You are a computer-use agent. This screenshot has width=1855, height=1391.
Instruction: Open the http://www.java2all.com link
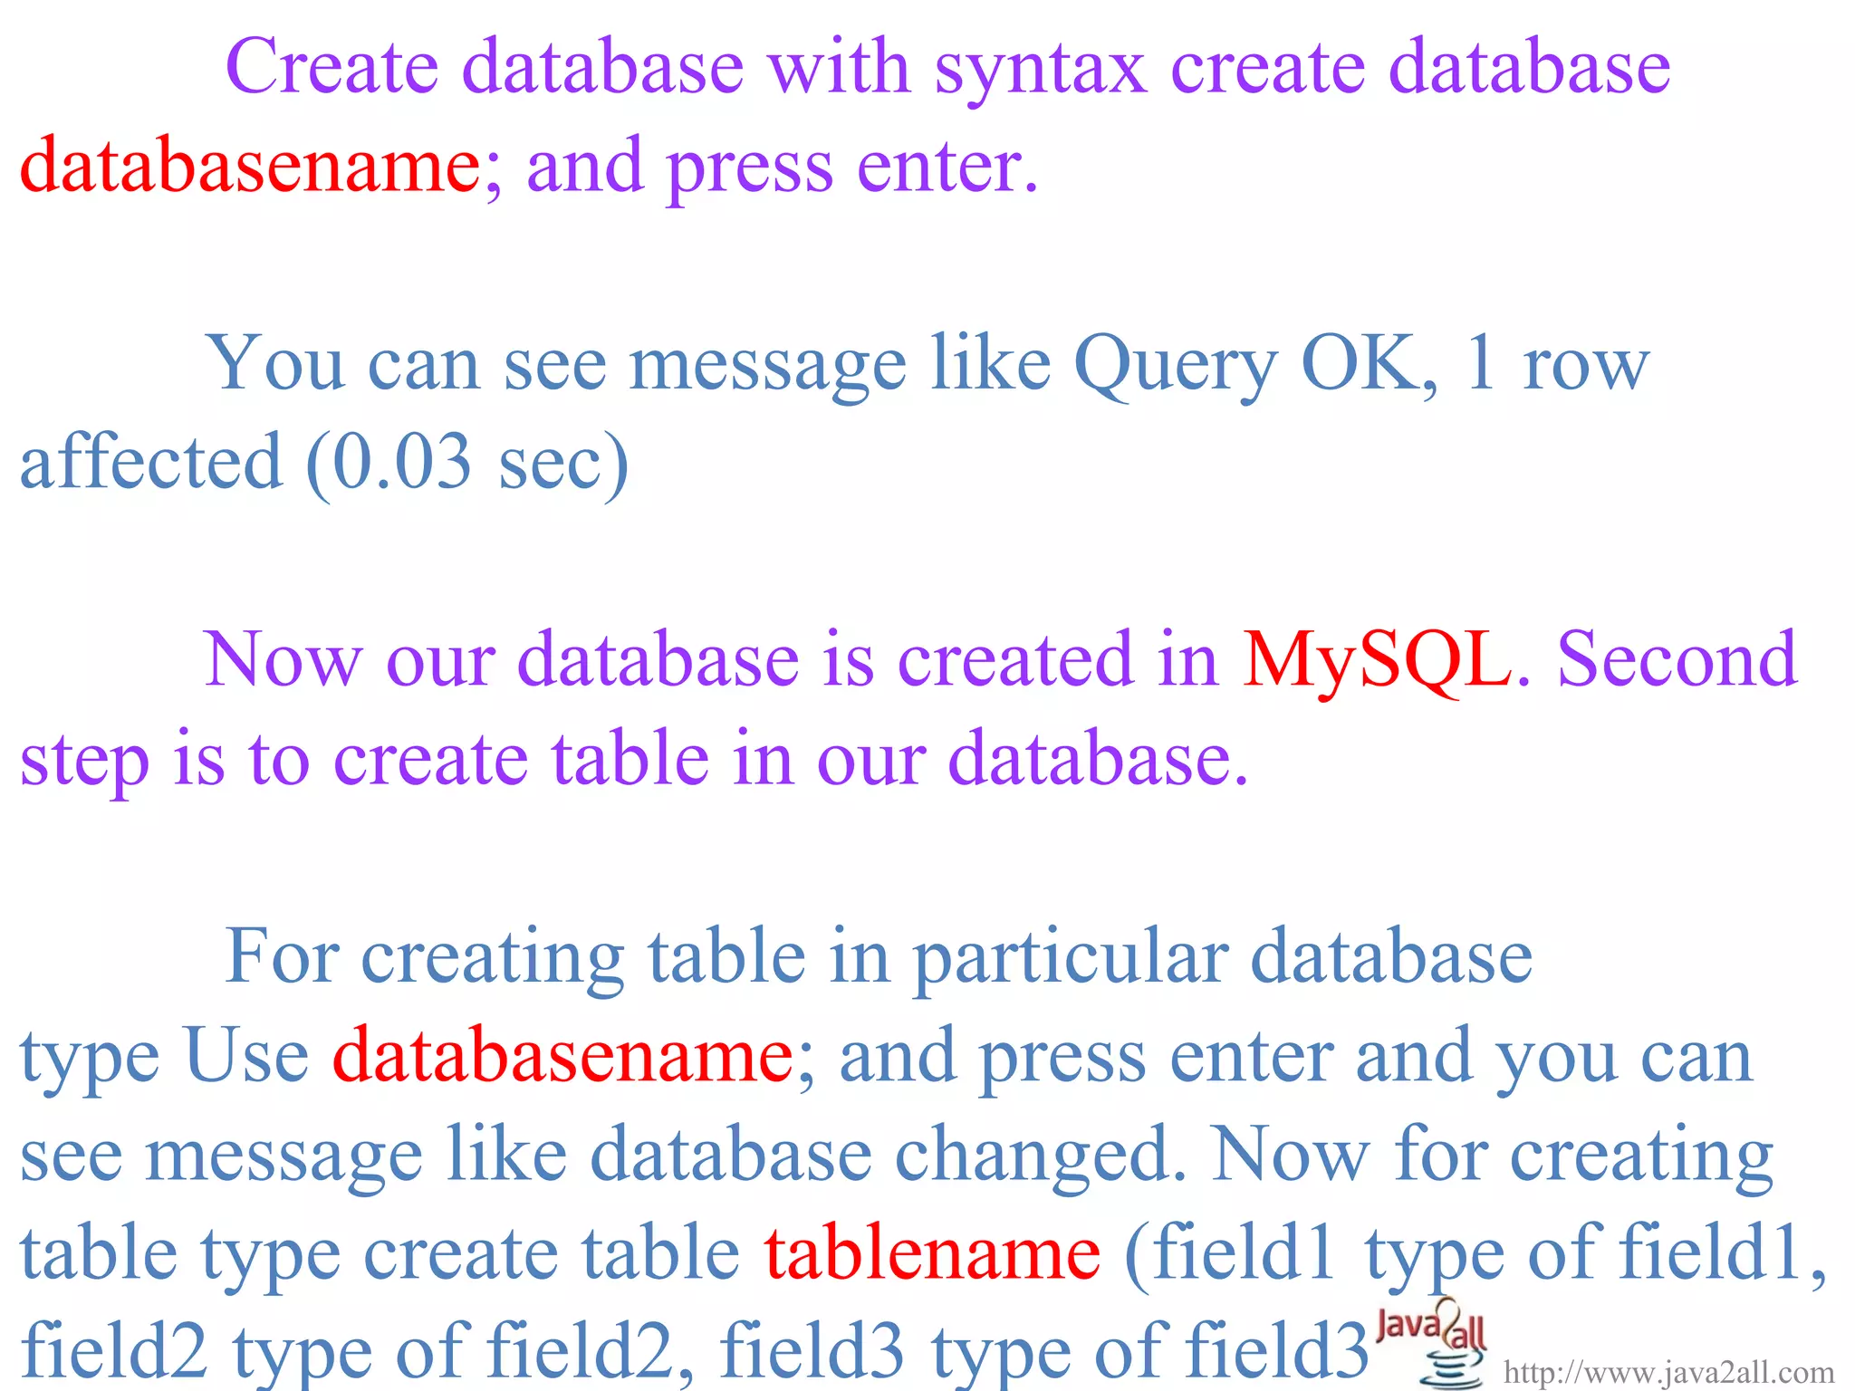pyautogui.click(x=1668, y=1373)
